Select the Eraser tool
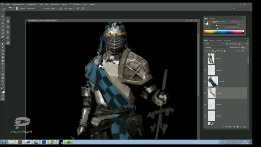 coord(2,51)
